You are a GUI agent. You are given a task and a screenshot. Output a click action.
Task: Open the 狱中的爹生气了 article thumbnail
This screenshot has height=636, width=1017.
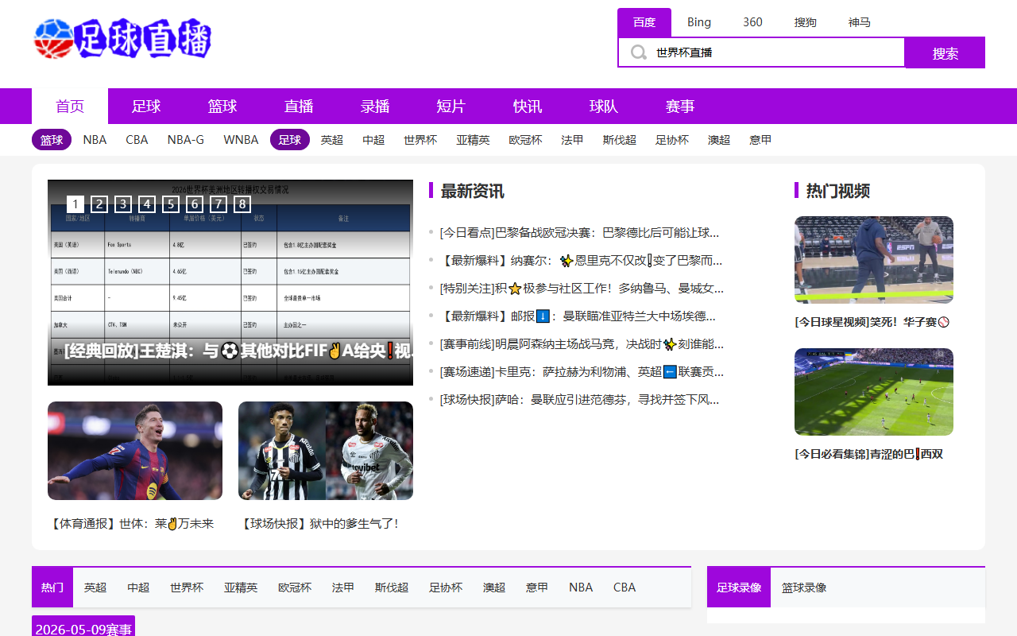point(326,451)
